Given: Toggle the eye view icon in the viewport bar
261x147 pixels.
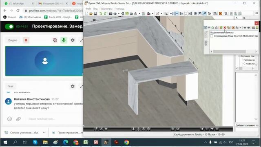Looking at the screenshot, I should [x=106, y=129].
